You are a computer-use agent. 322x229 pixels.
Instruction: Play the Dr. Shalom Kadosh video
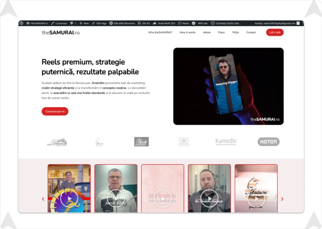[x=209, y=198]
